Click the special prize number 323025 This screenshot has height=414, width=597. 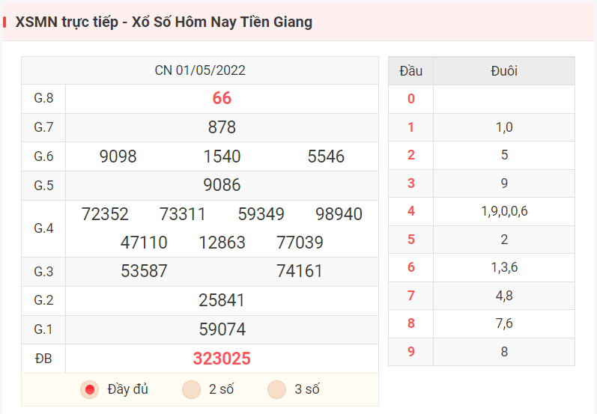(x=222, y=359)
